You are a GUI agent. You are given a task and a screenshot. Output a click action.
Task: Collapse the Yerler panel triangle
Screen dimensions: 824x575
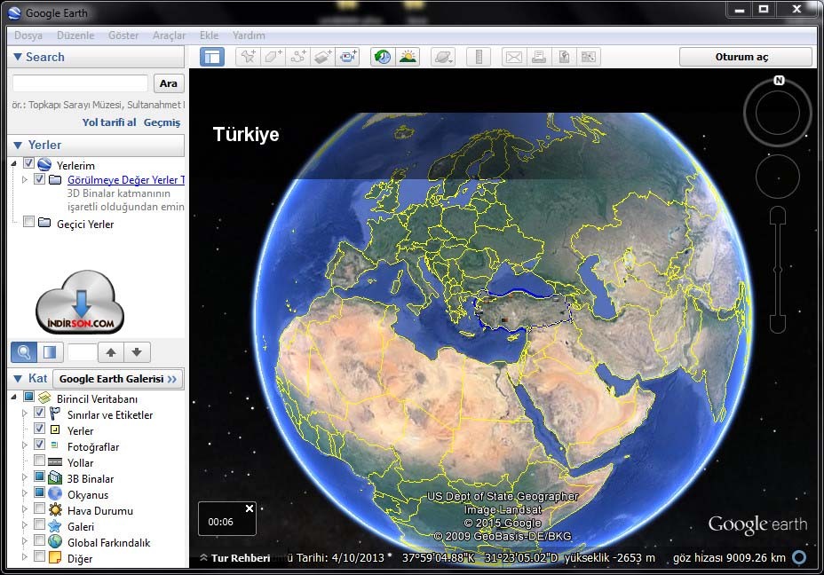click(18, 145)
